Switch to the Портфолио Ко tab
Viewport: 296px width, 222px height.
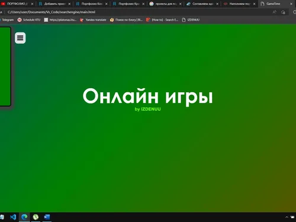92,4
